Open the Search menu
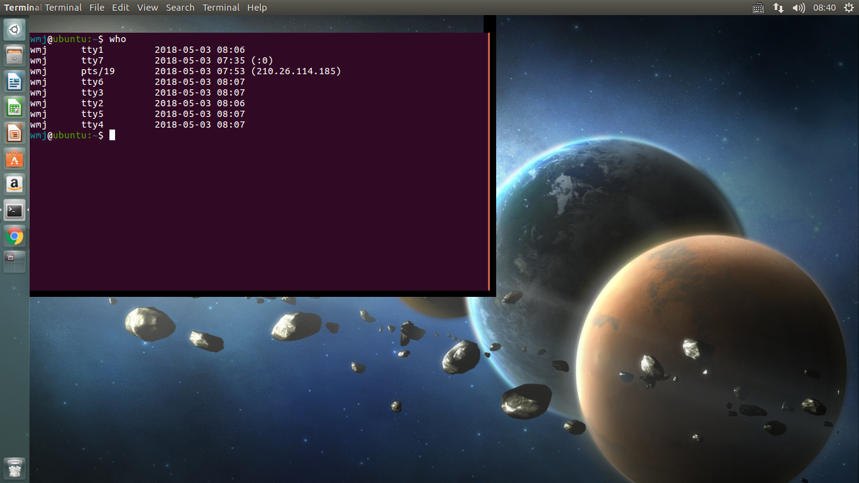The width and height of the screenshot is (859, 483). (180, 8)
